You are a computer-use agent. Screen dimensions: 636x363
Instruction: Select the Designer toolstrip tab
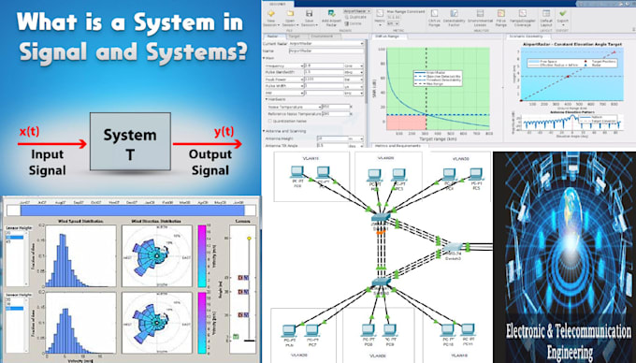[277, 3]
